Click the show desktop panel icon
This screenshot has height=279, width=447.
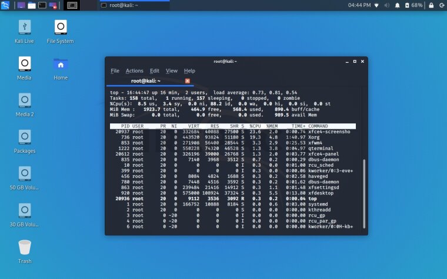point(21,5)
